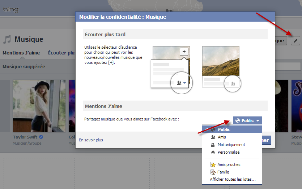Open the En savoir plus link
The height and width of the screenshot is (189, 302).
[91, 140]
